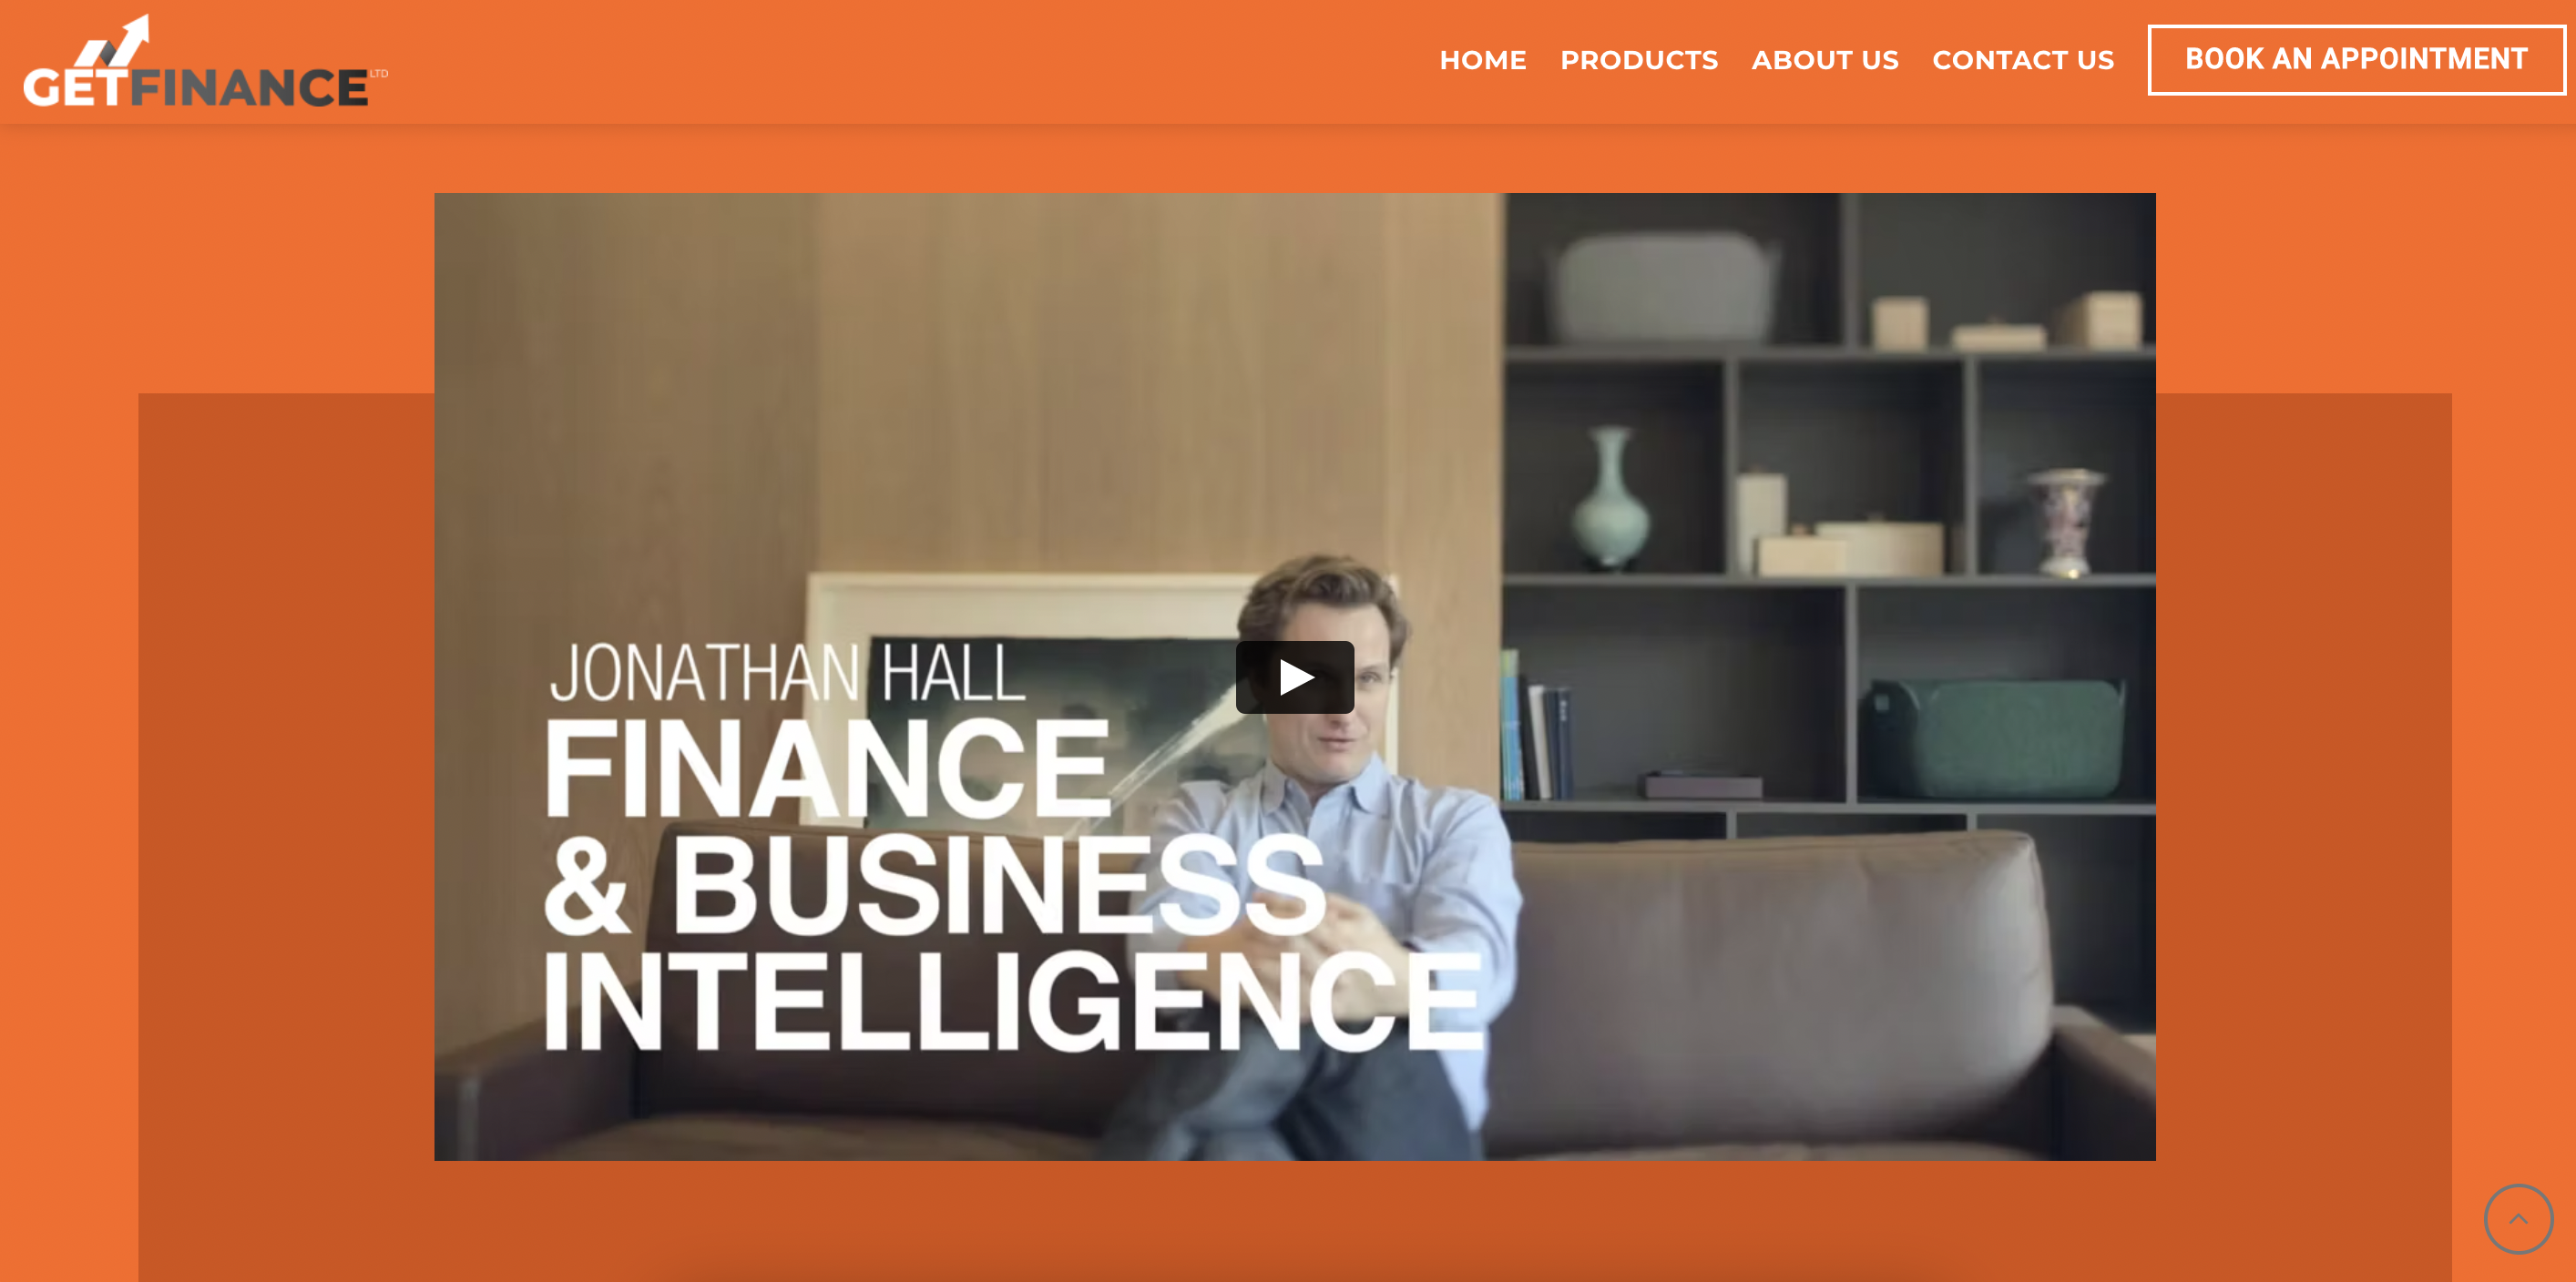
Task: Open the PRODUCTS menu item
Action: (1639, 60)
